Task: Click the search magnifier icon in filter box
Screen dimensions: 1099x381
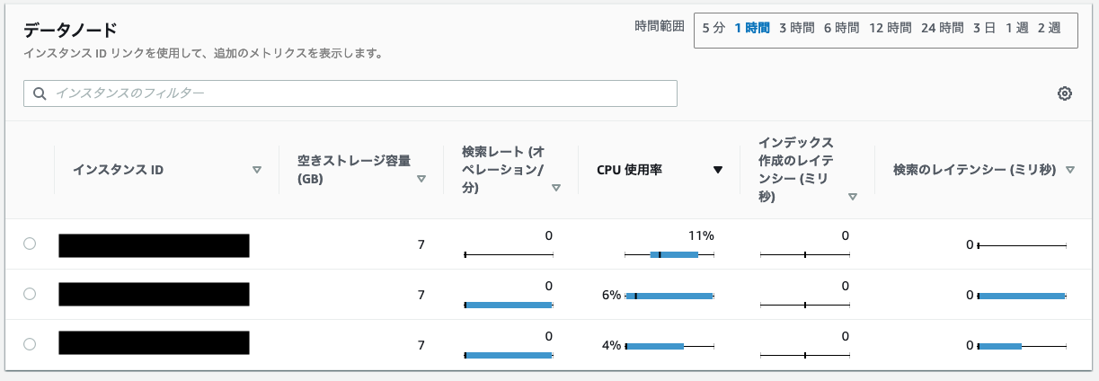Action: (x=40, y=93)
